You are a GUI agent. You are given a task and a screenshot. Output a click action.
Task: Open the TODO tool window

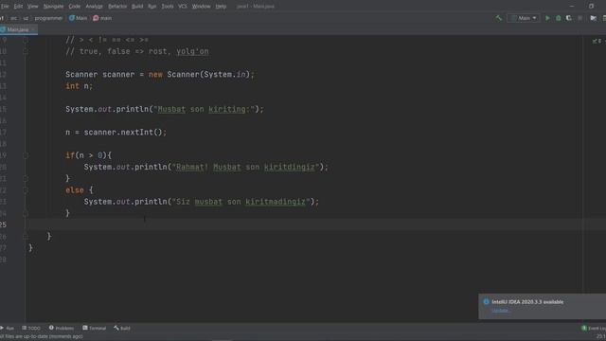tap(31, 328)
